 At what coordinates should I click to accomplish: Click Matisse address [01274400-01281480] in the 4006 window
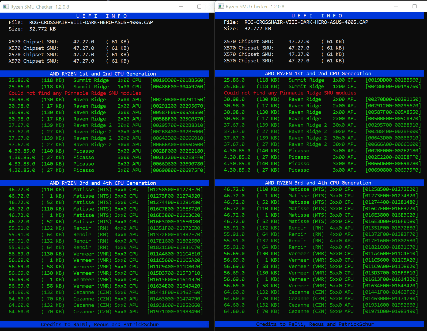tap(175, 202)
